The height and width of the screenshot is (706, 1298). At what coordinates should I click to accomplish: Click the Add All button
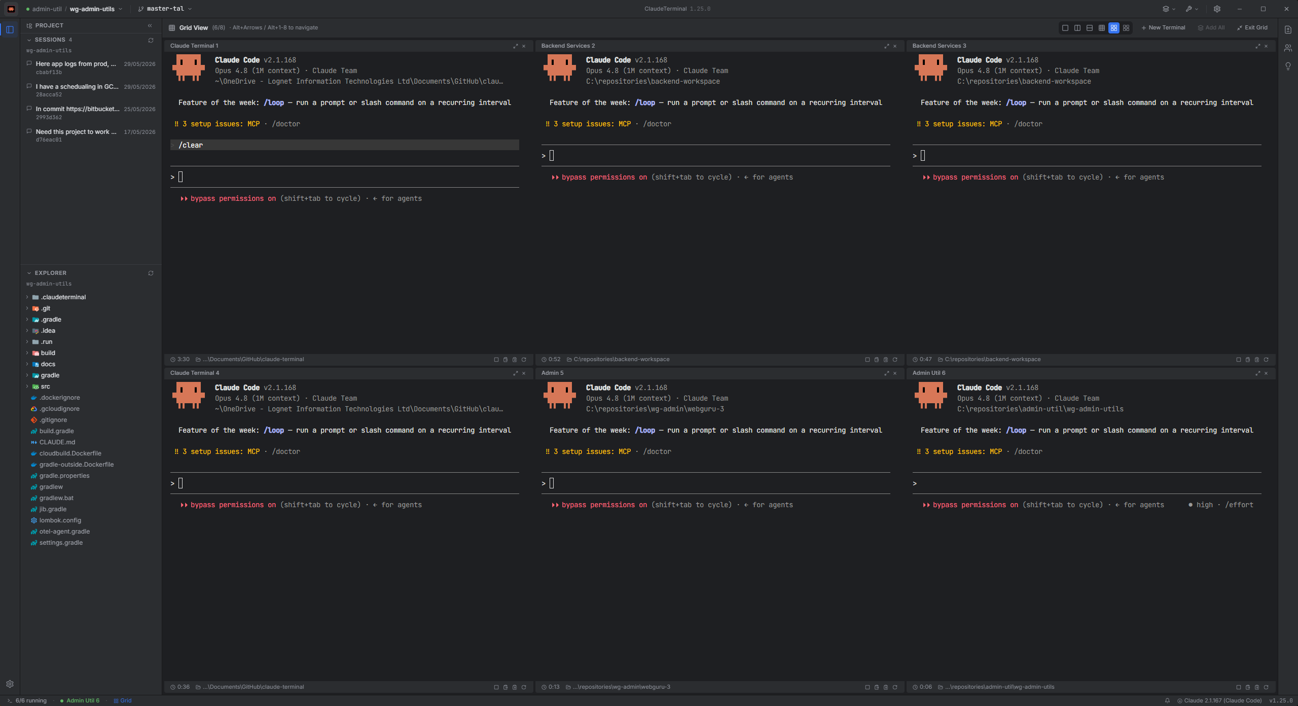click(x=1211, y=28)
